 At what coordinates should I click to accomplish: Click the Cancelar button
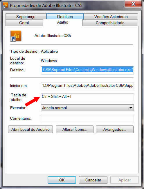[x=93, y=180]
